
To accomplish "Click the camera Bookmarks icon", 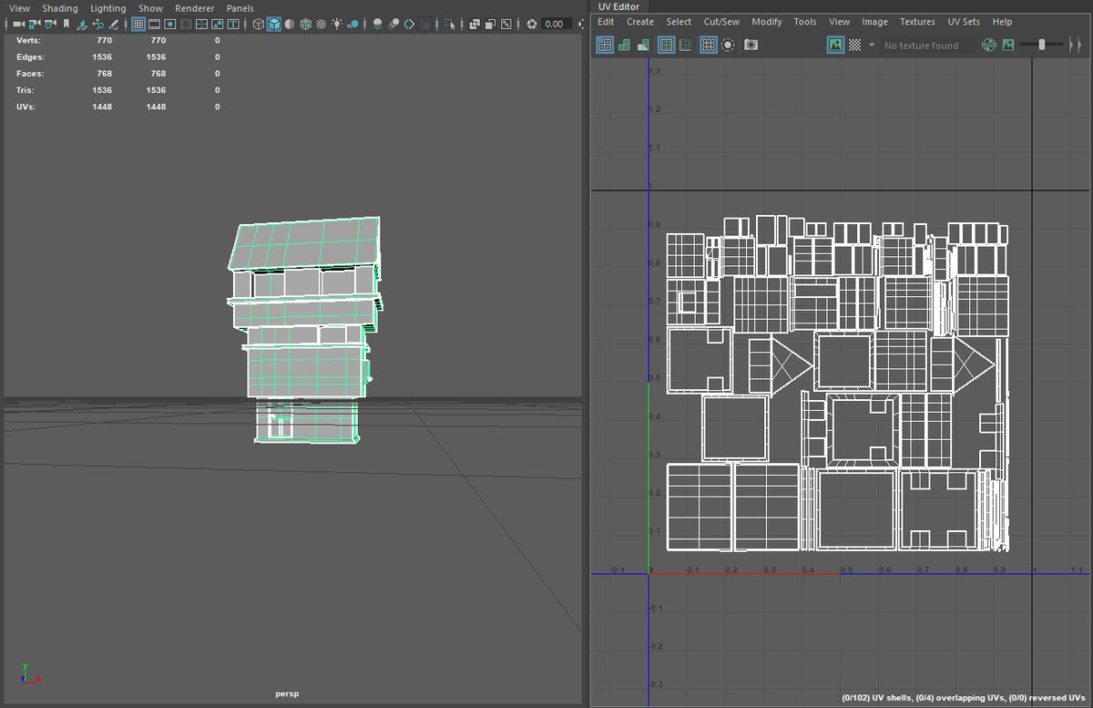I will pos(66,24).
